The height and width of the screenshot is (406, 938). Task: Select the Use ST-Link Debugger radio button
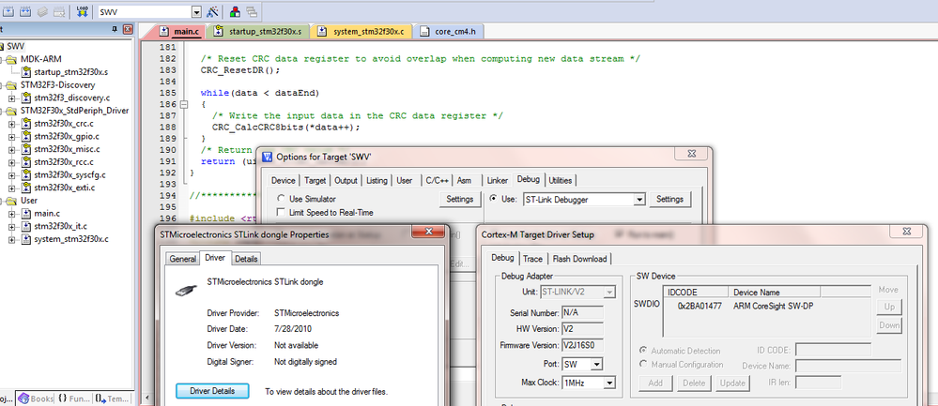coord(494,199)
